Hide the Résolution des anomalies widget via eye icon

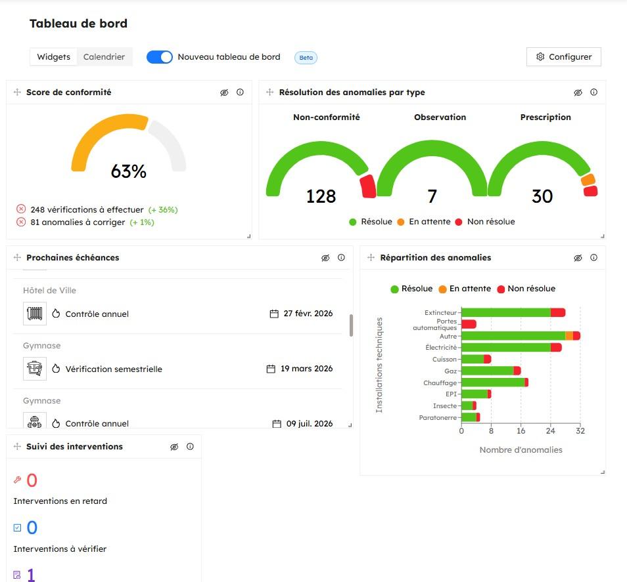[x=578, y=93]
